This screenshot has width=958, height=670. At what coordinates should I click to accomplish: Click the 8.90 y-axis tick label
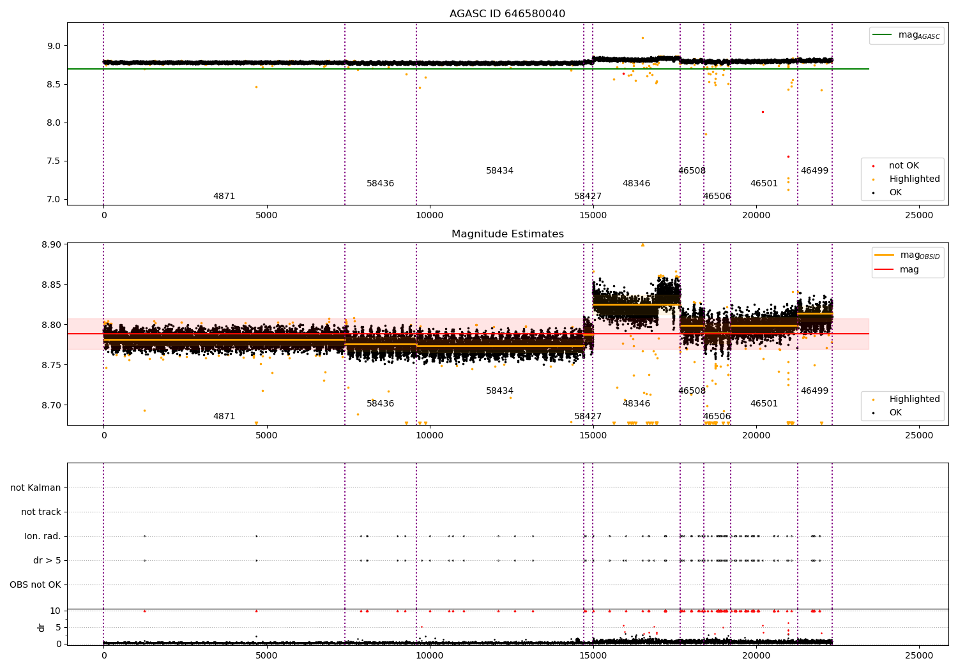(51, 244)
